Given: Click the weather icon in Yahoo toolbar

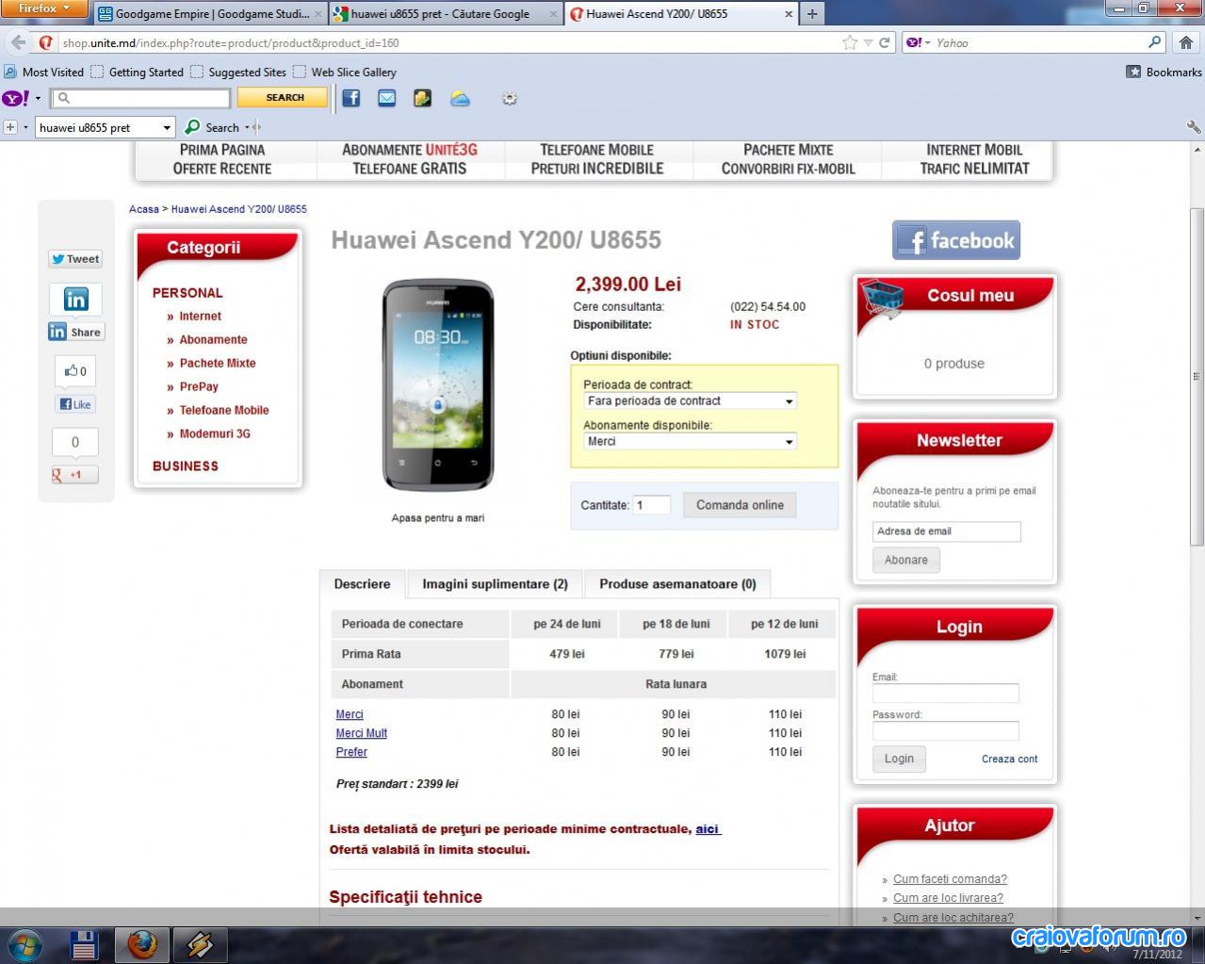Looking at the screenshot, I should [460, 98].
